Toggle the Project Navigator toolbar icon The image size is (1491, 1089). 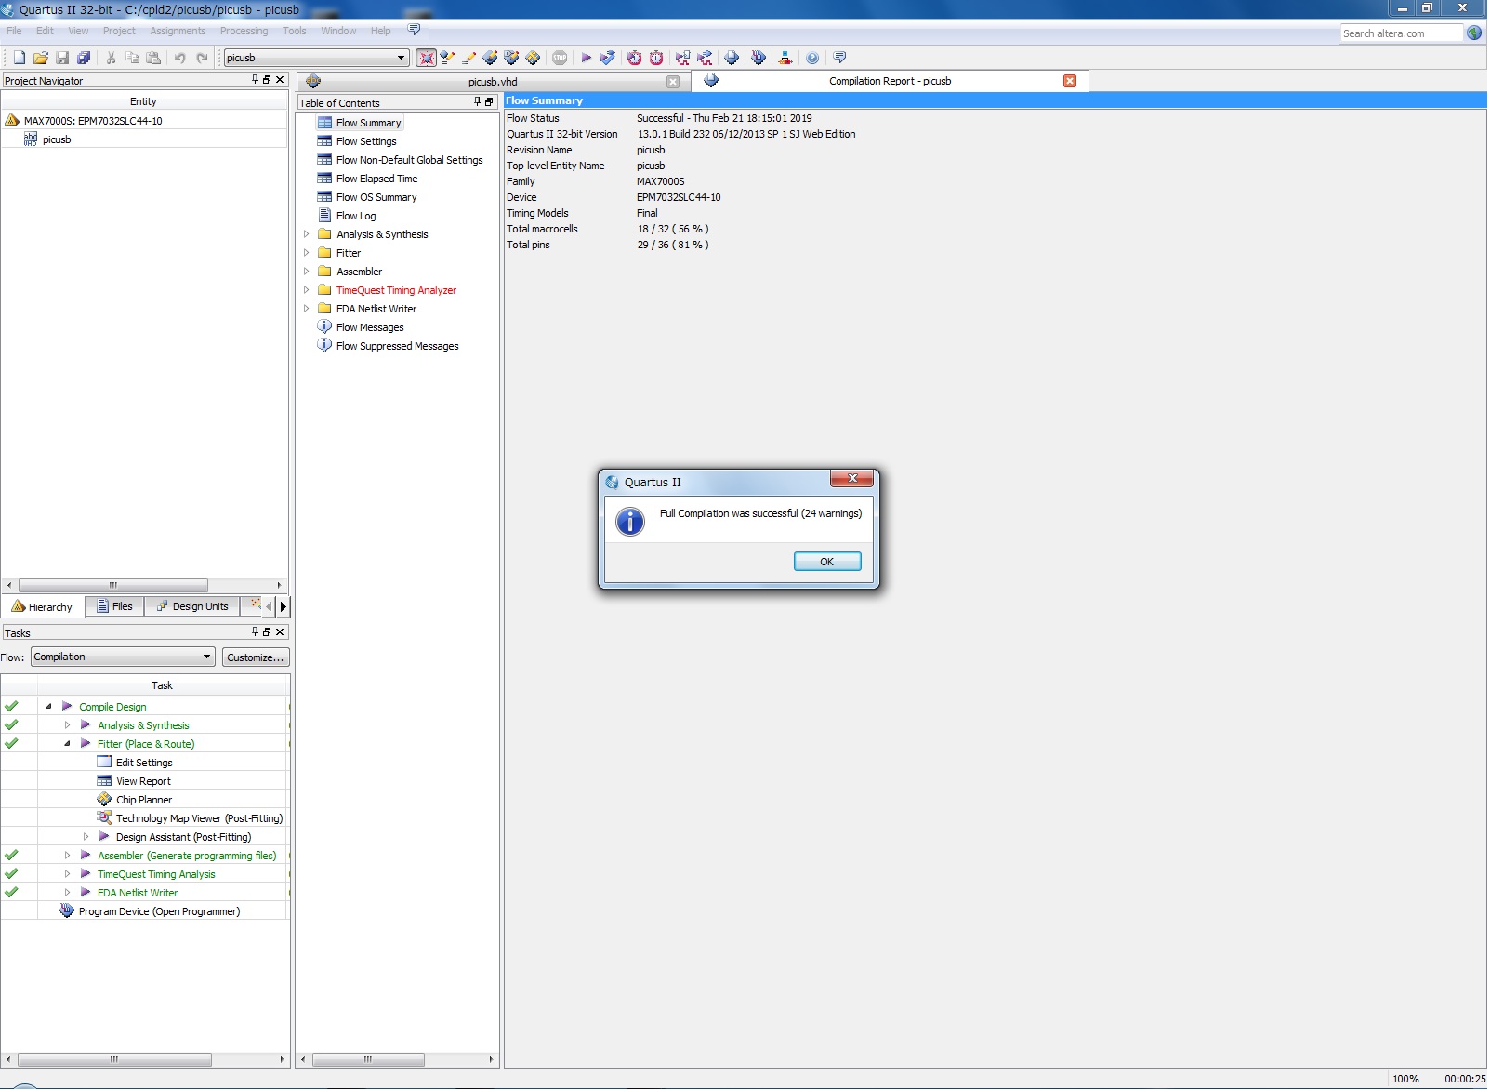click(x=426, y=58)
